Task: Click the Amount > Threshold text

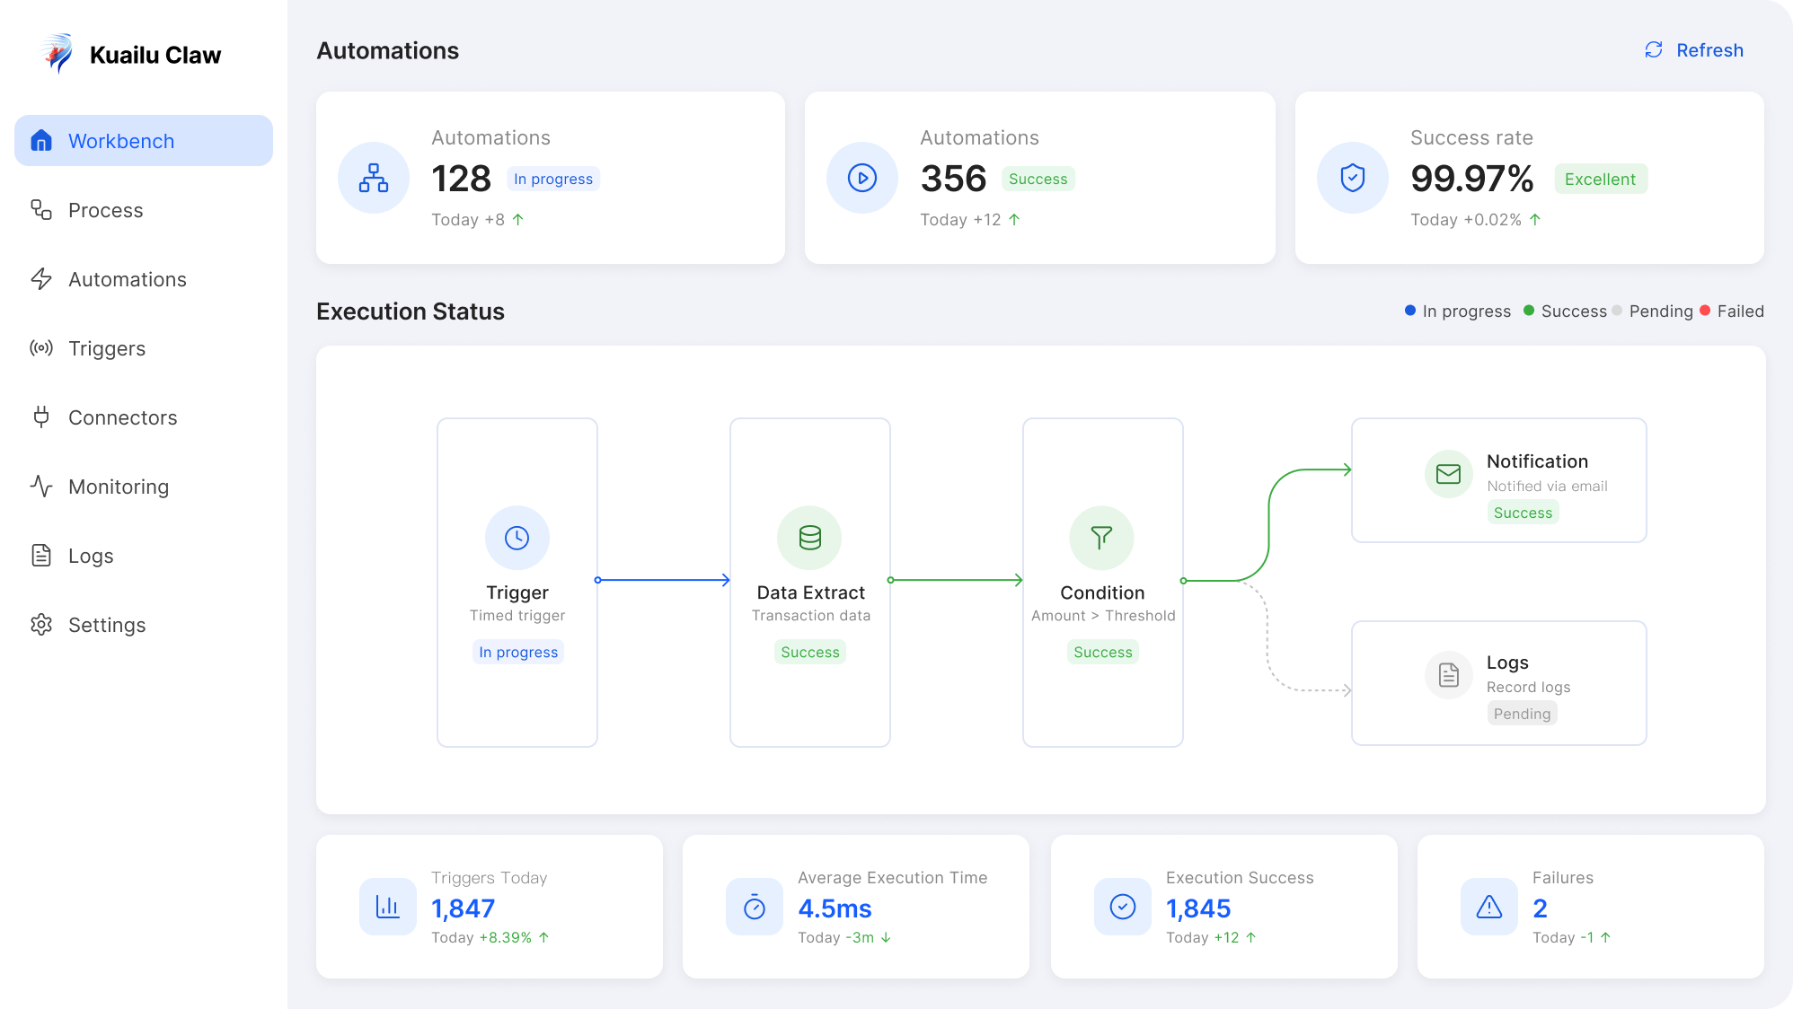Action: tap(1103, 616)
